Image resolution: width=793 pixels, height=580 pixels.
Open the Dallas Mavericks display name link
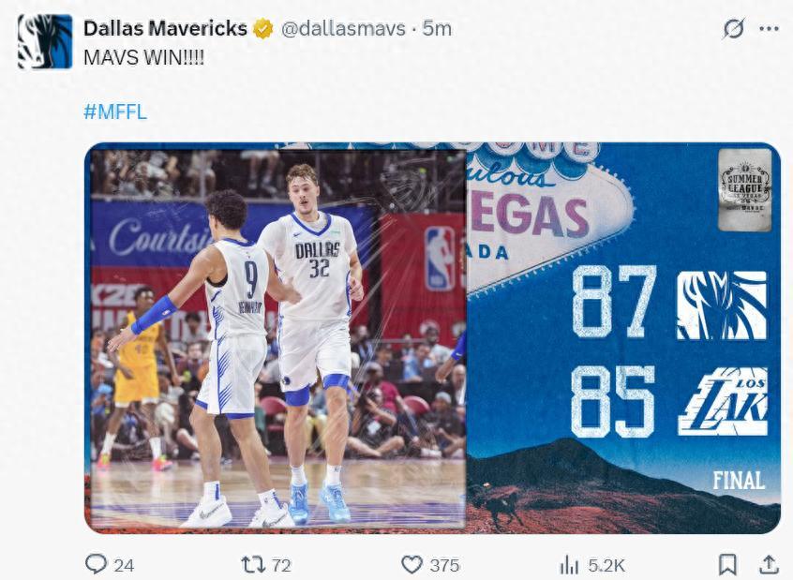[x=165, y=29]
